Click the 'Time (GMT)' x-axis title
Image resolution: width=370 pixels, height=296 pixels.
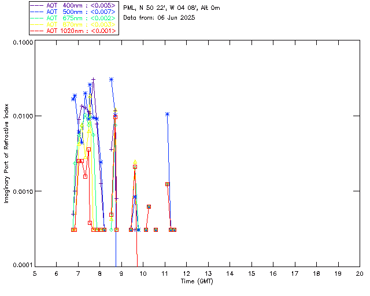(x=197, y=280)
